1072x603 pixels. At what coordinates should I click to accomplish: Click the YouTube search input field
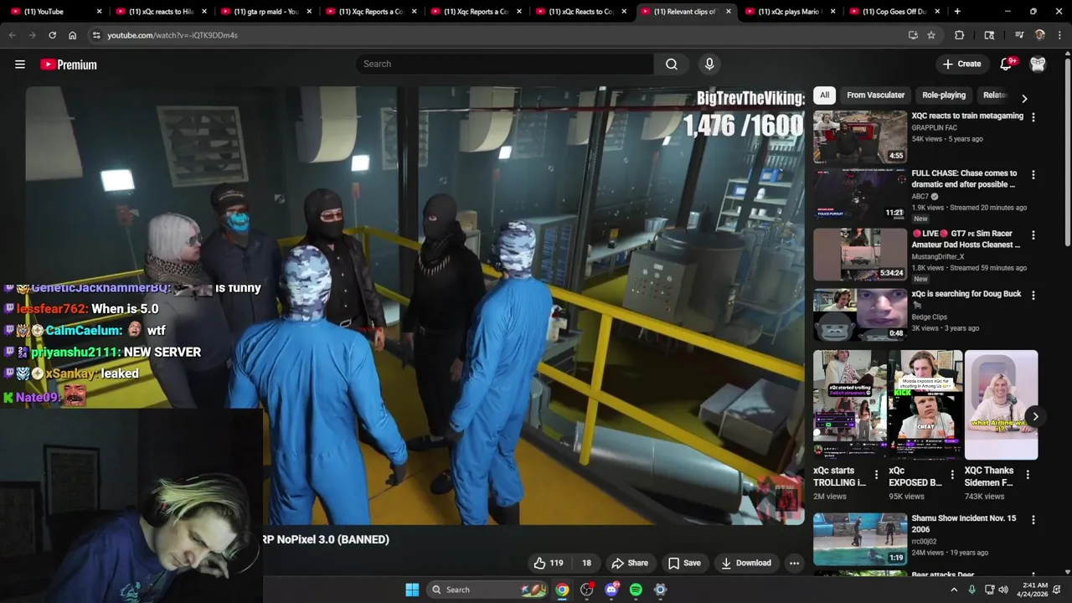[505, 64]
